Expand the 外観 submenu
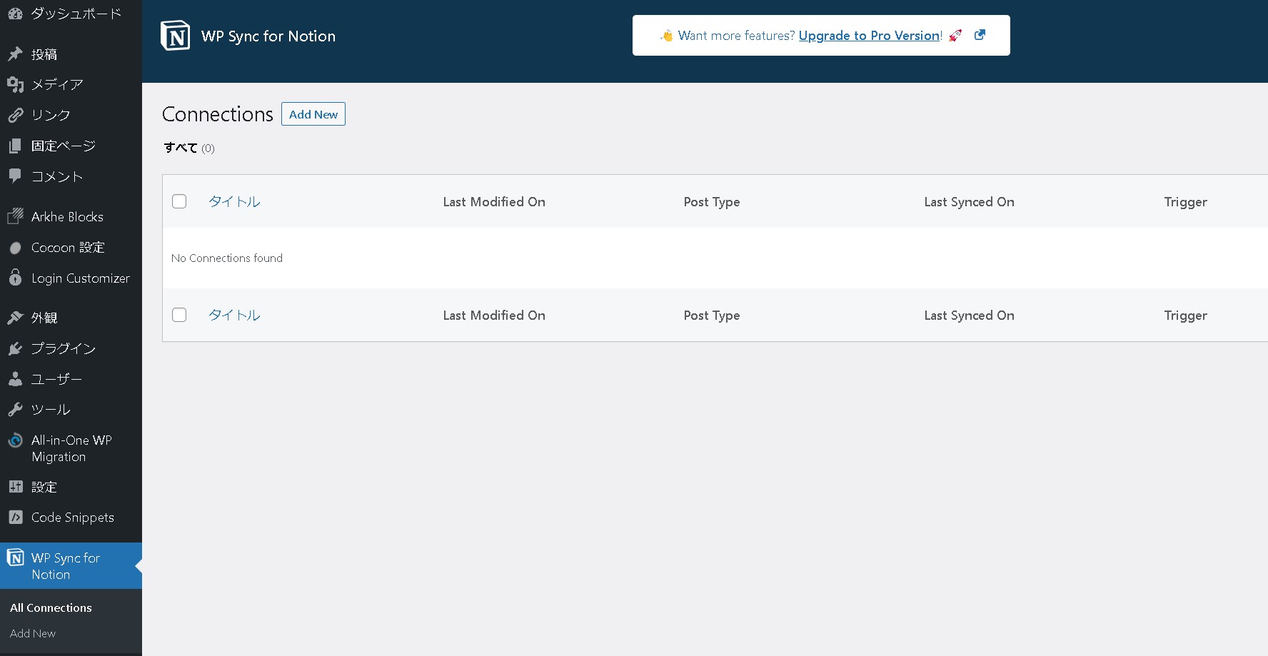Screen dimensions: 1268x656 coord(44,317)
